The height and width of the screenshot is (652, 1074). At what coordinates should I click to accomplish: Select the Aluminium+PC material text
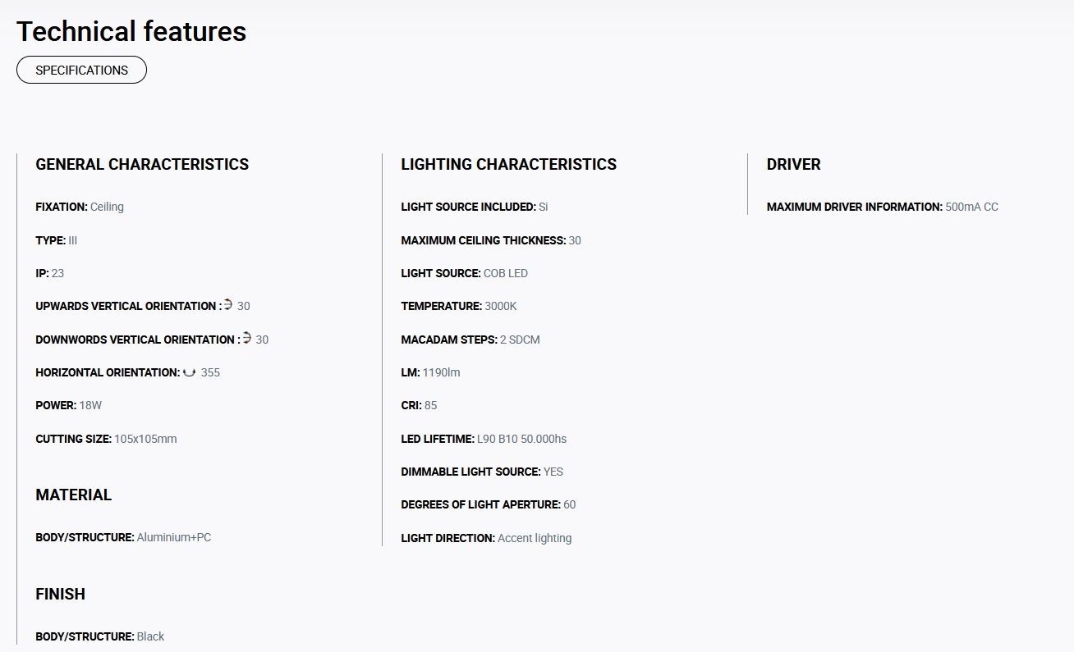(174, 537)
